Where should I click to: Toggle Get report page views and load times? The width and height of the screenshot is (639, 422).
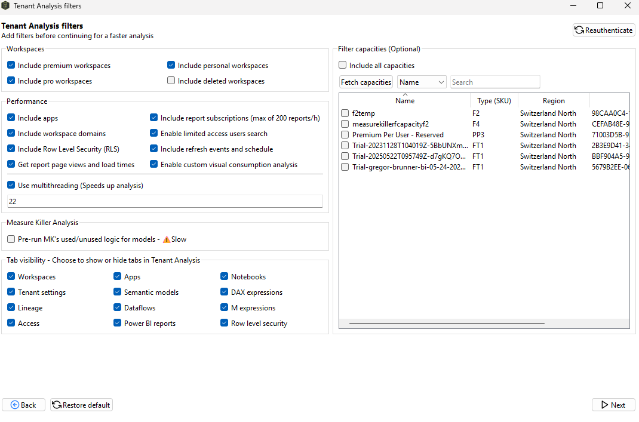tap(11, 164)
